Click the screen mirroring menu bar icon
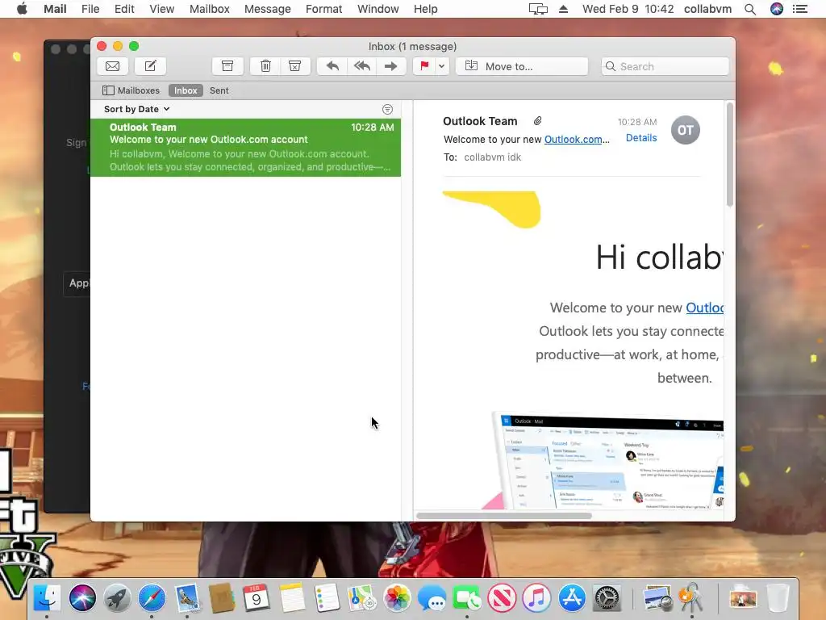This screenshot has width=826, height=620. (538, 9)
